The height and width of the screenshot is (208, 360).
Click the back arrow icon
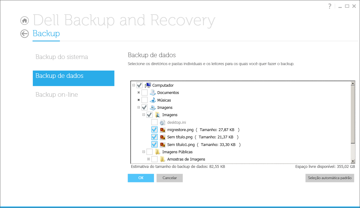[x=24, y=34]
